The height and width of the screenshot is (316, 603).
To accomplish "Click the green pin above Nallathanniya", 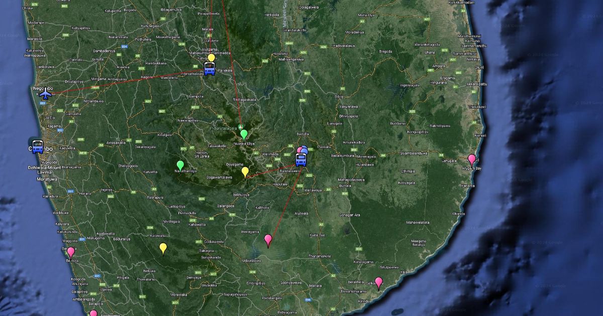I will (180, 165).
